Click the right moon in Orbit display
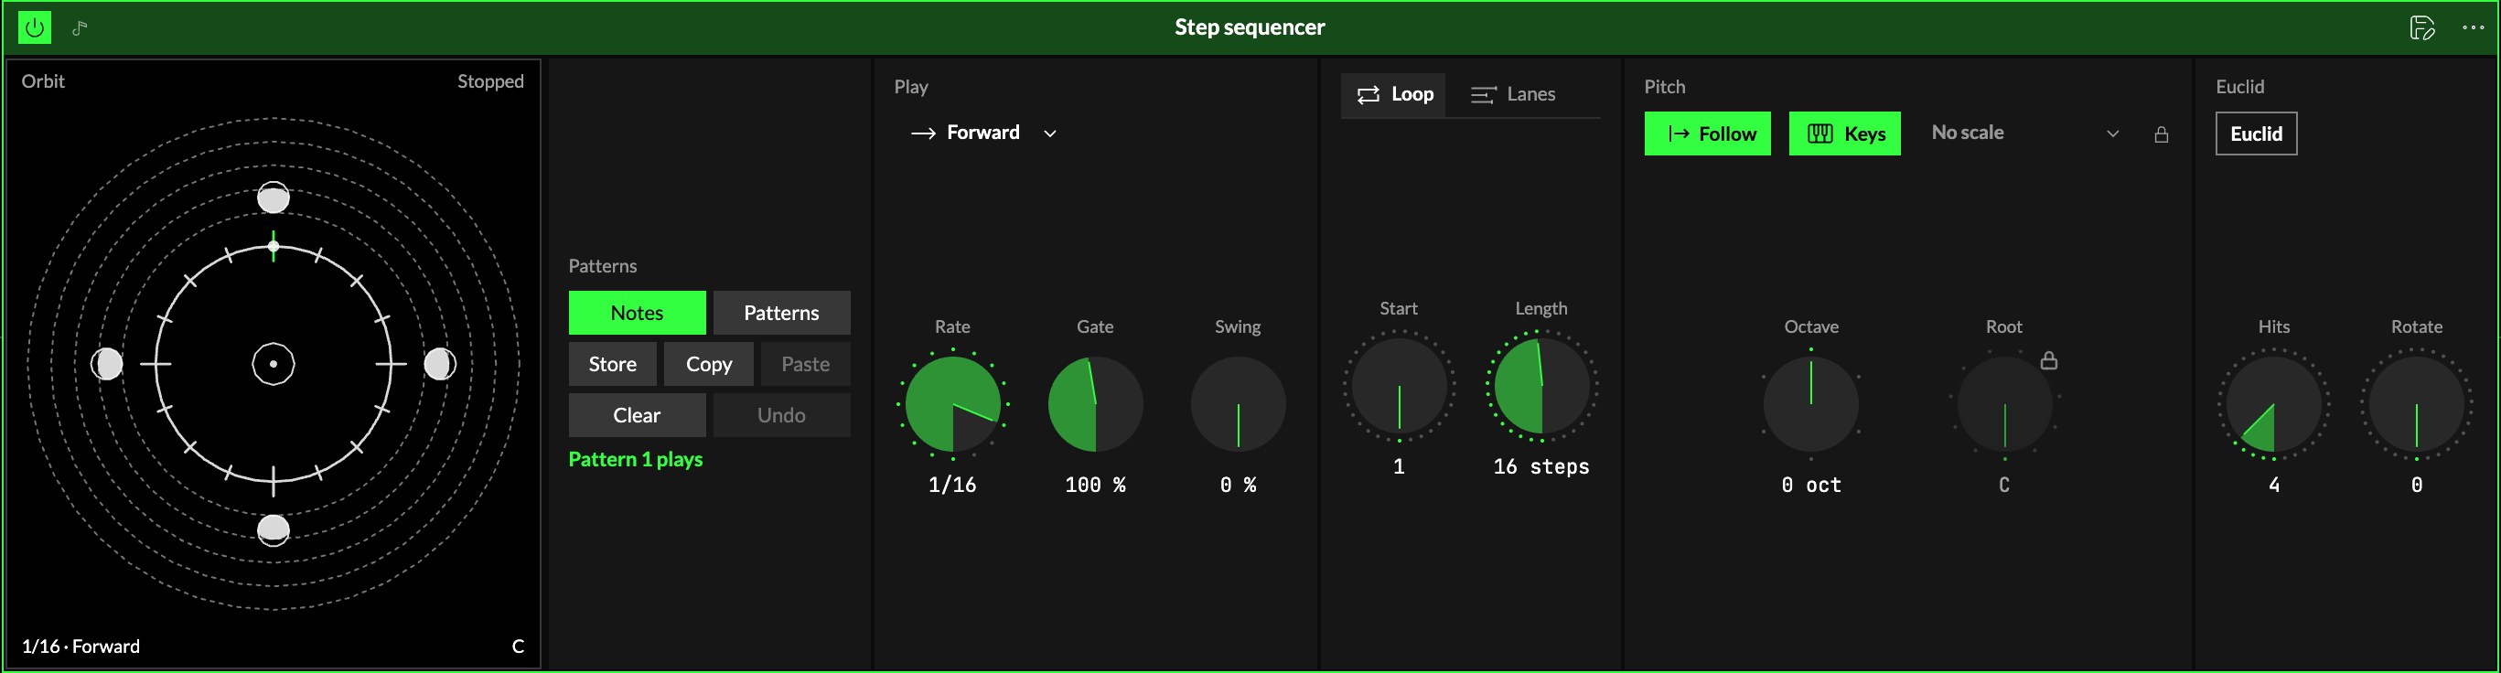The image size is (2501, 673). tap(440, 364)
